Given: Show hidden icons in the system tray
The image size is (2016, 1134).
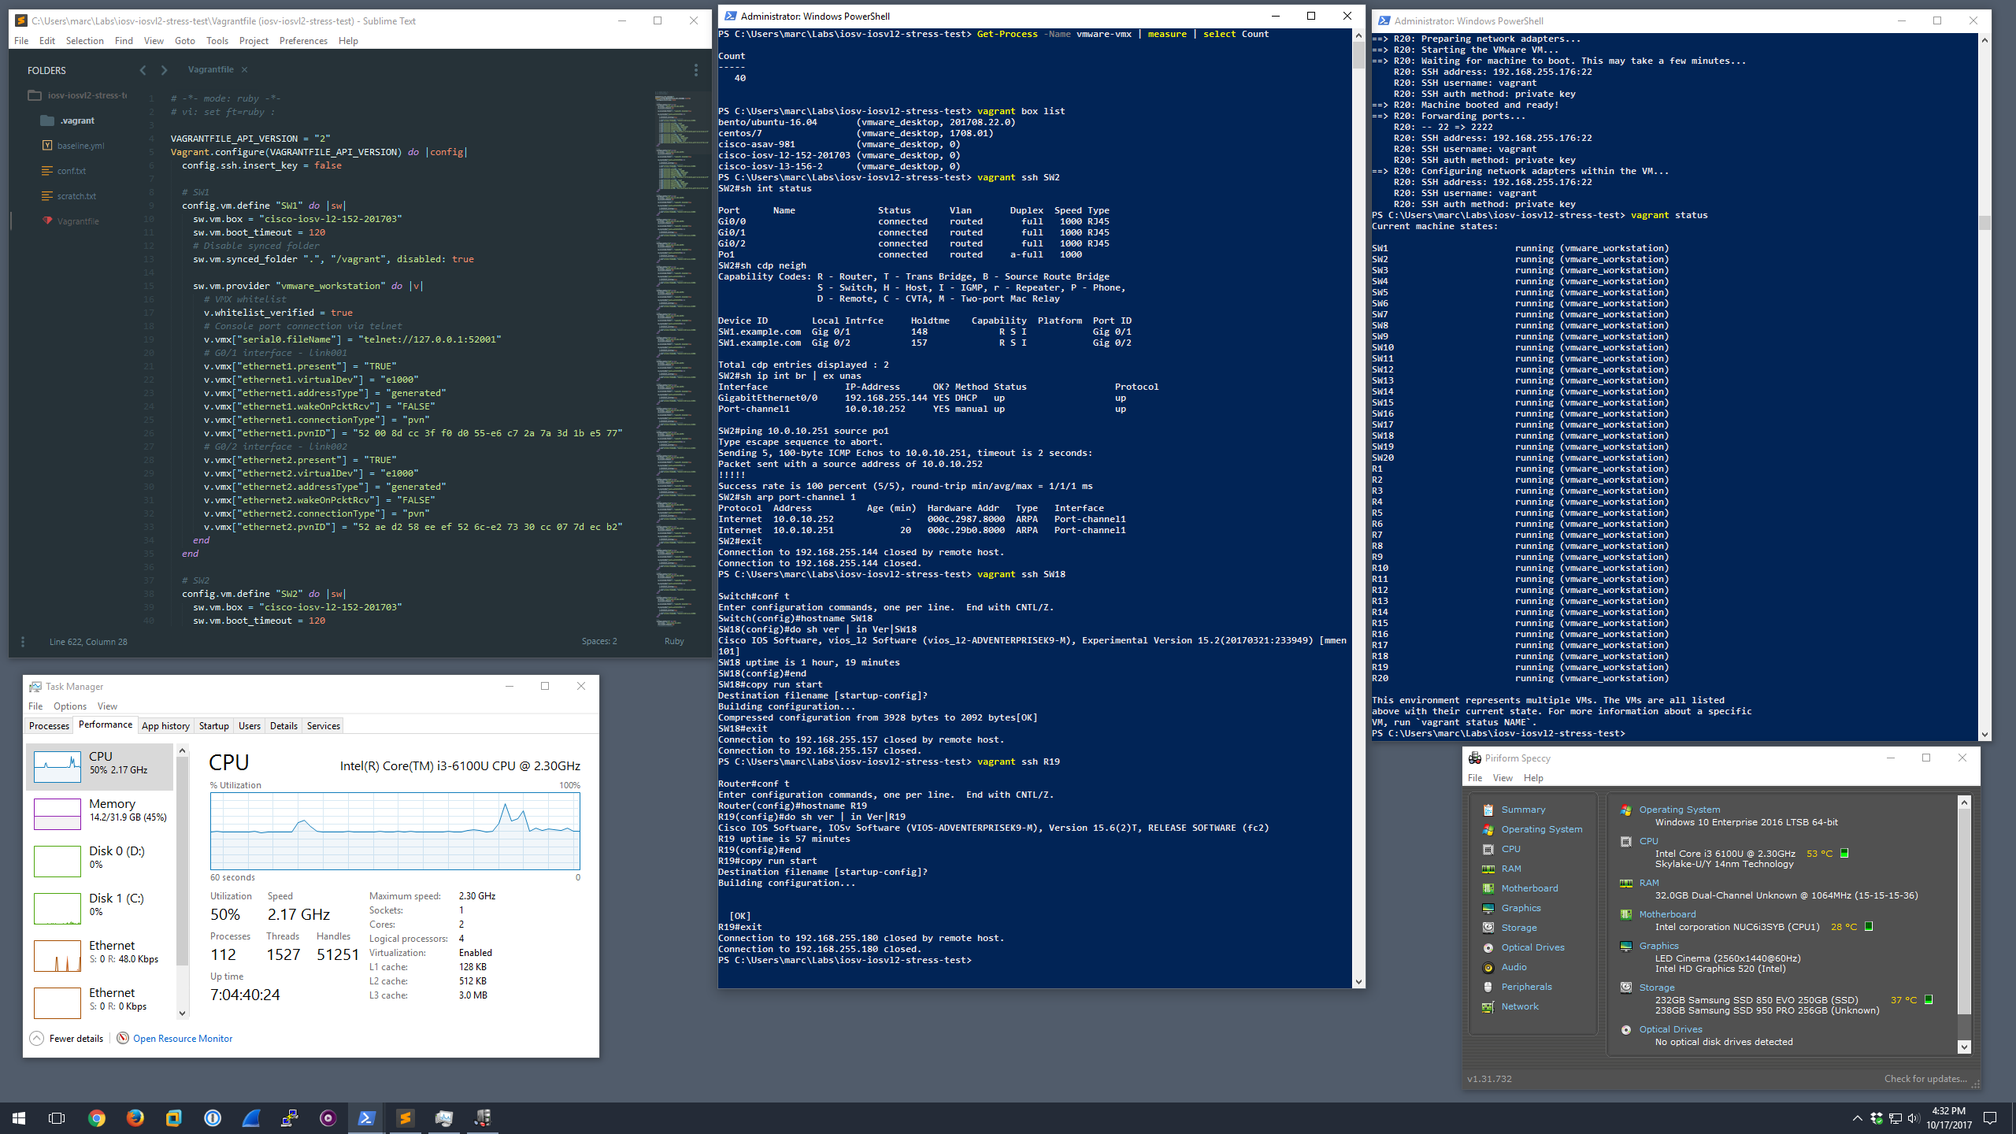Looking at the screenshot, I should click(1856, 1118).
